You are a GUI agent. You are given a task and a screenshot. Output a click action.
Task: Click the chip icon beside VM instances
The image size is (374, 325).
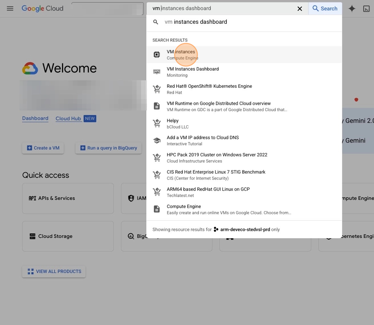tap(157, 55)
